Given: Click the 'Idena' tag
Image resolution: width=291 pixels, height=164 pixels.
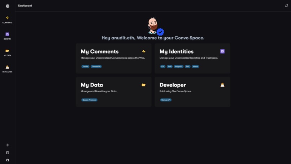Looking at the screenshot, I should (x=195, y=67).
